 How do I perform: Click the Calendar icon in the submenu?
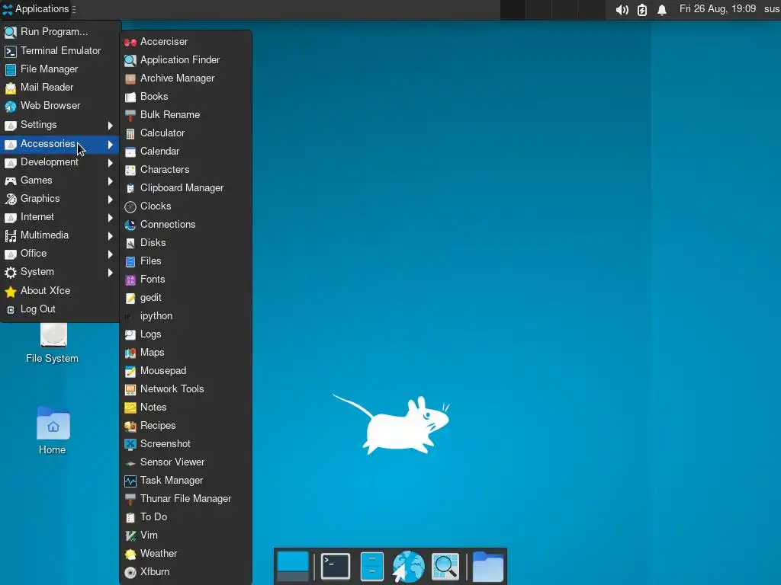[x=130, y=152]
